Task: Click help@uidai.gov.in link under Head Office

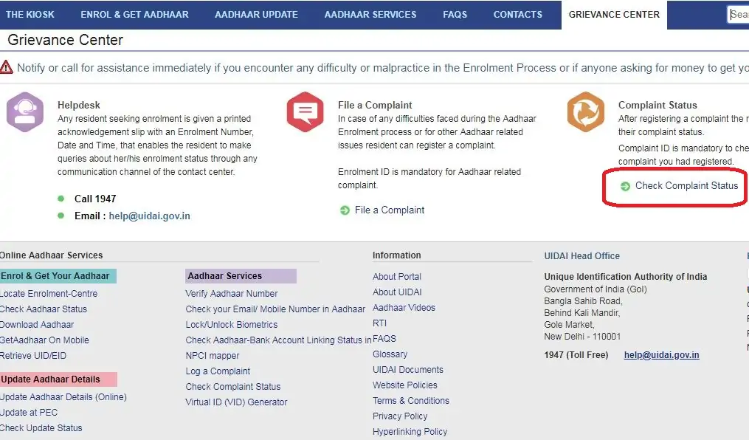Action: tap(662, 355)
